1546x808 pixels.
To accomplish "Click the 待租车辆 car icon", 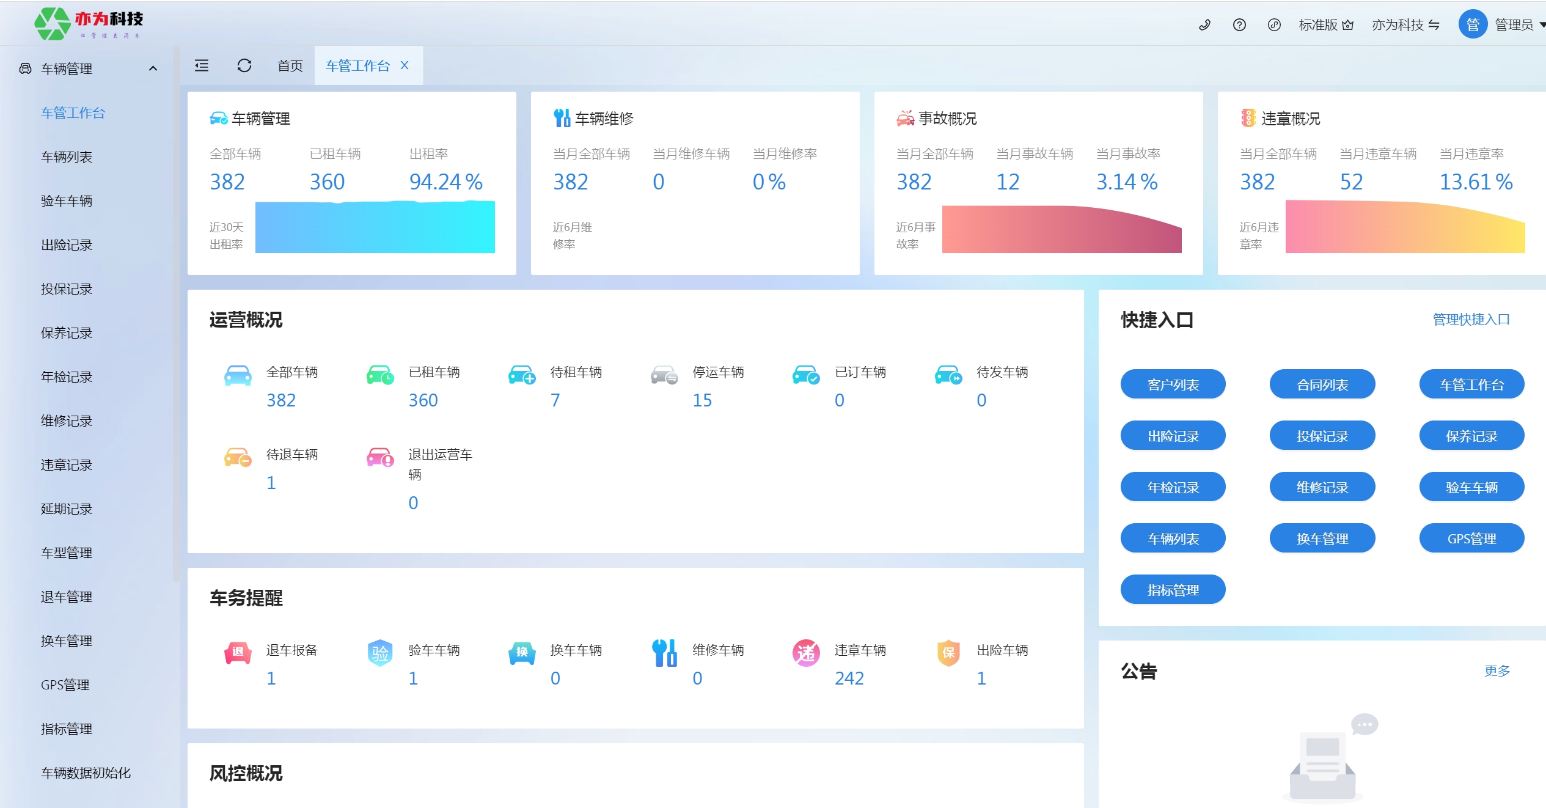I will coord(522,375).
